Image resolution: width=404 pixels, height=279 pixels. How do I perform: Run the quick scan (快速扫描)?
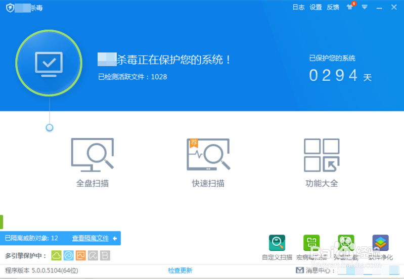pos(208,162)
